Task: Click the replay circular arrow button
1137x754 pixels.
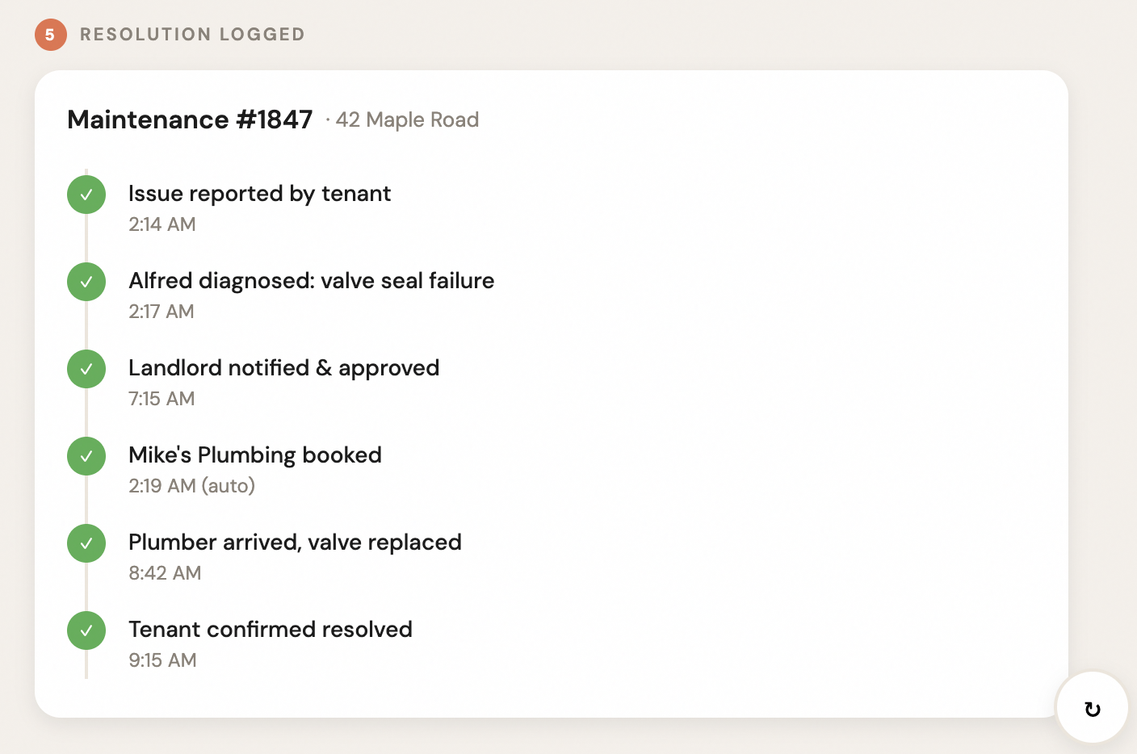Action: (1092, 709)
